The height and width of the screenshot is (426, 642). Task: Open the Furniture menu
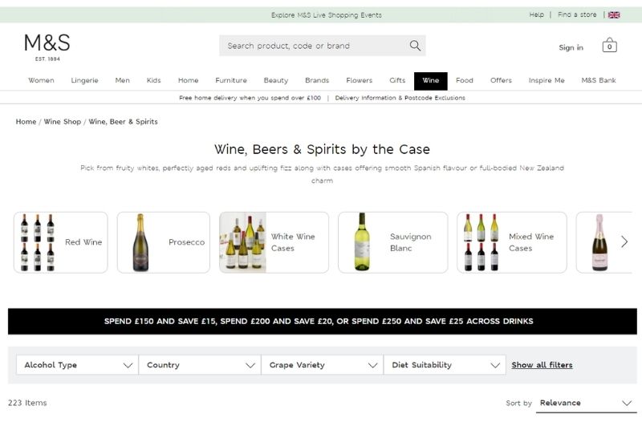point(231,80)
